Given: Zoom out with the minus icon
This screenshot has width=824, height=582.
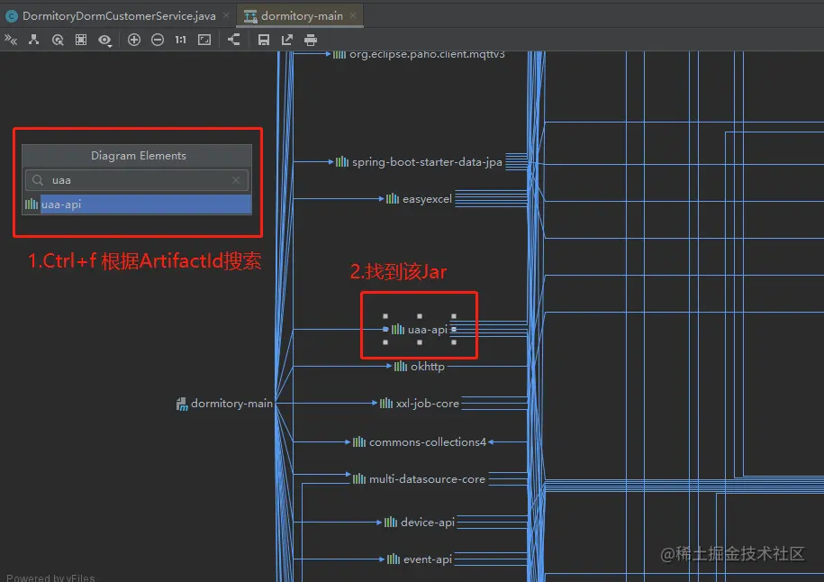Looking at the screenshot, I should (157, 40).
